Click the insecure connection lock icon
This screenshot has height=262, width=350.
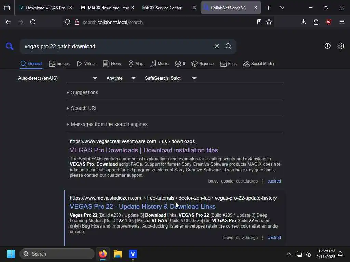click(x=77, y=22)
